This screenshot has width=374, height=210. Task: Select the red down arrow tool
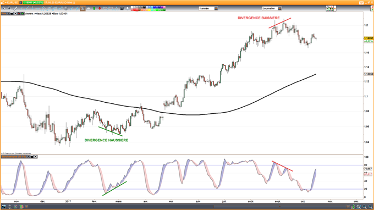[100, 8]
